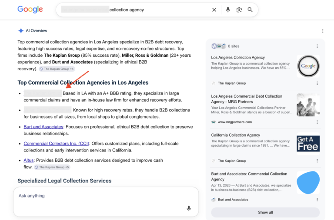Click the Specialized Legal Collection Services heading

(x=64, y=181)
